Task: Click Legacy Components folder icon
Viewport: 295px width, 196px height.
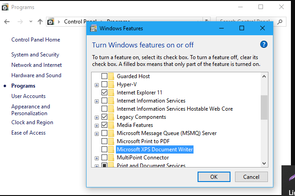Action: (x=111, y=117)
